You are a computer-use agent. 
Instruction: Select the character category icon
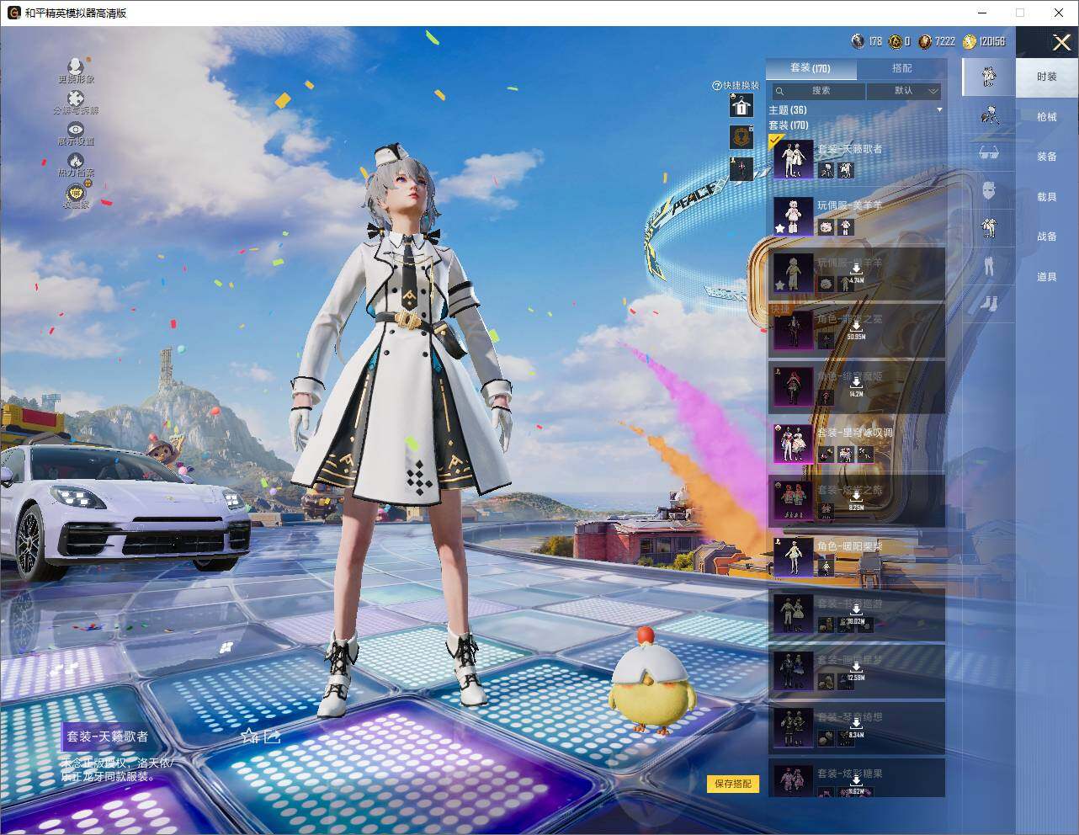point(989,114)
